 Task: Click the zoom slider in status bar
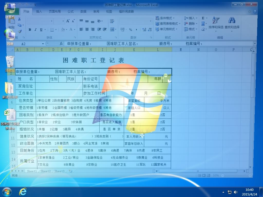[236, 175]
